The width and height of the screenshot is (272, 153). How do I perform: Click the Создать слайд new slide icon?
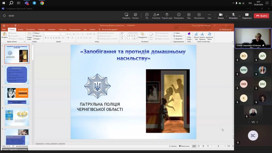tap(29, 34)
